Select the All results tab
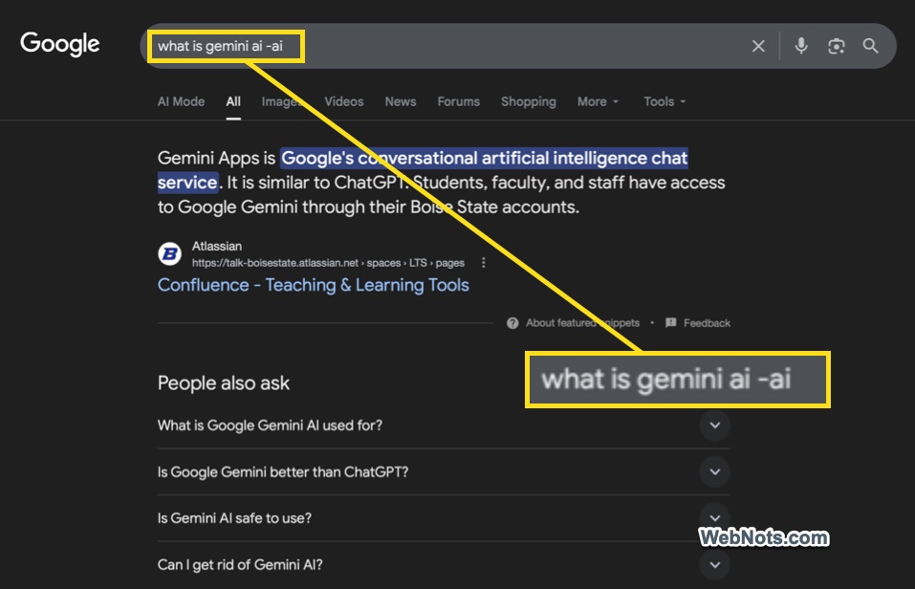This screenshot has width=915, height=589. [233, 101]
